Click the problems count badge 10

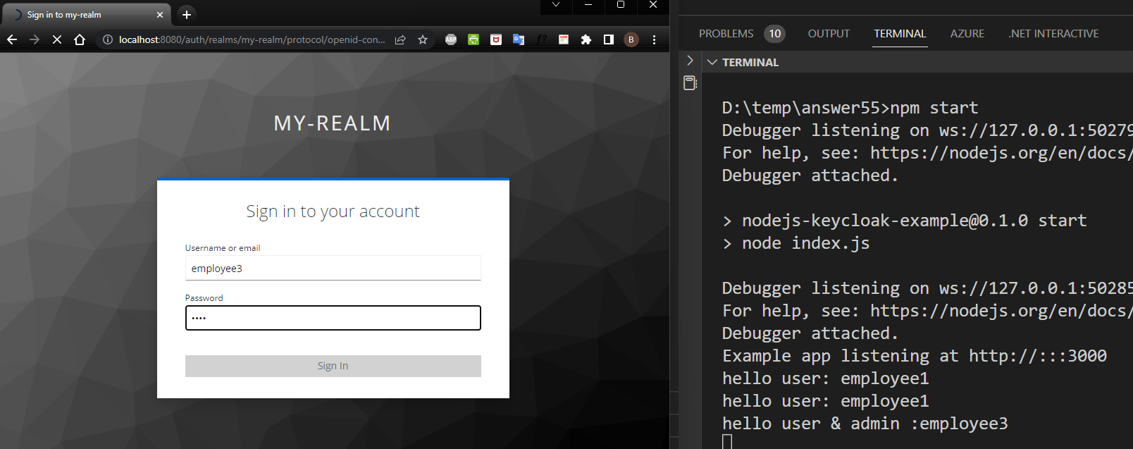click(774, 34)
